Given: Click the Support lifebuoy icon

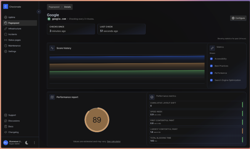Looking at the screenshot, I should pyautogui.click(x=5, y=115).
